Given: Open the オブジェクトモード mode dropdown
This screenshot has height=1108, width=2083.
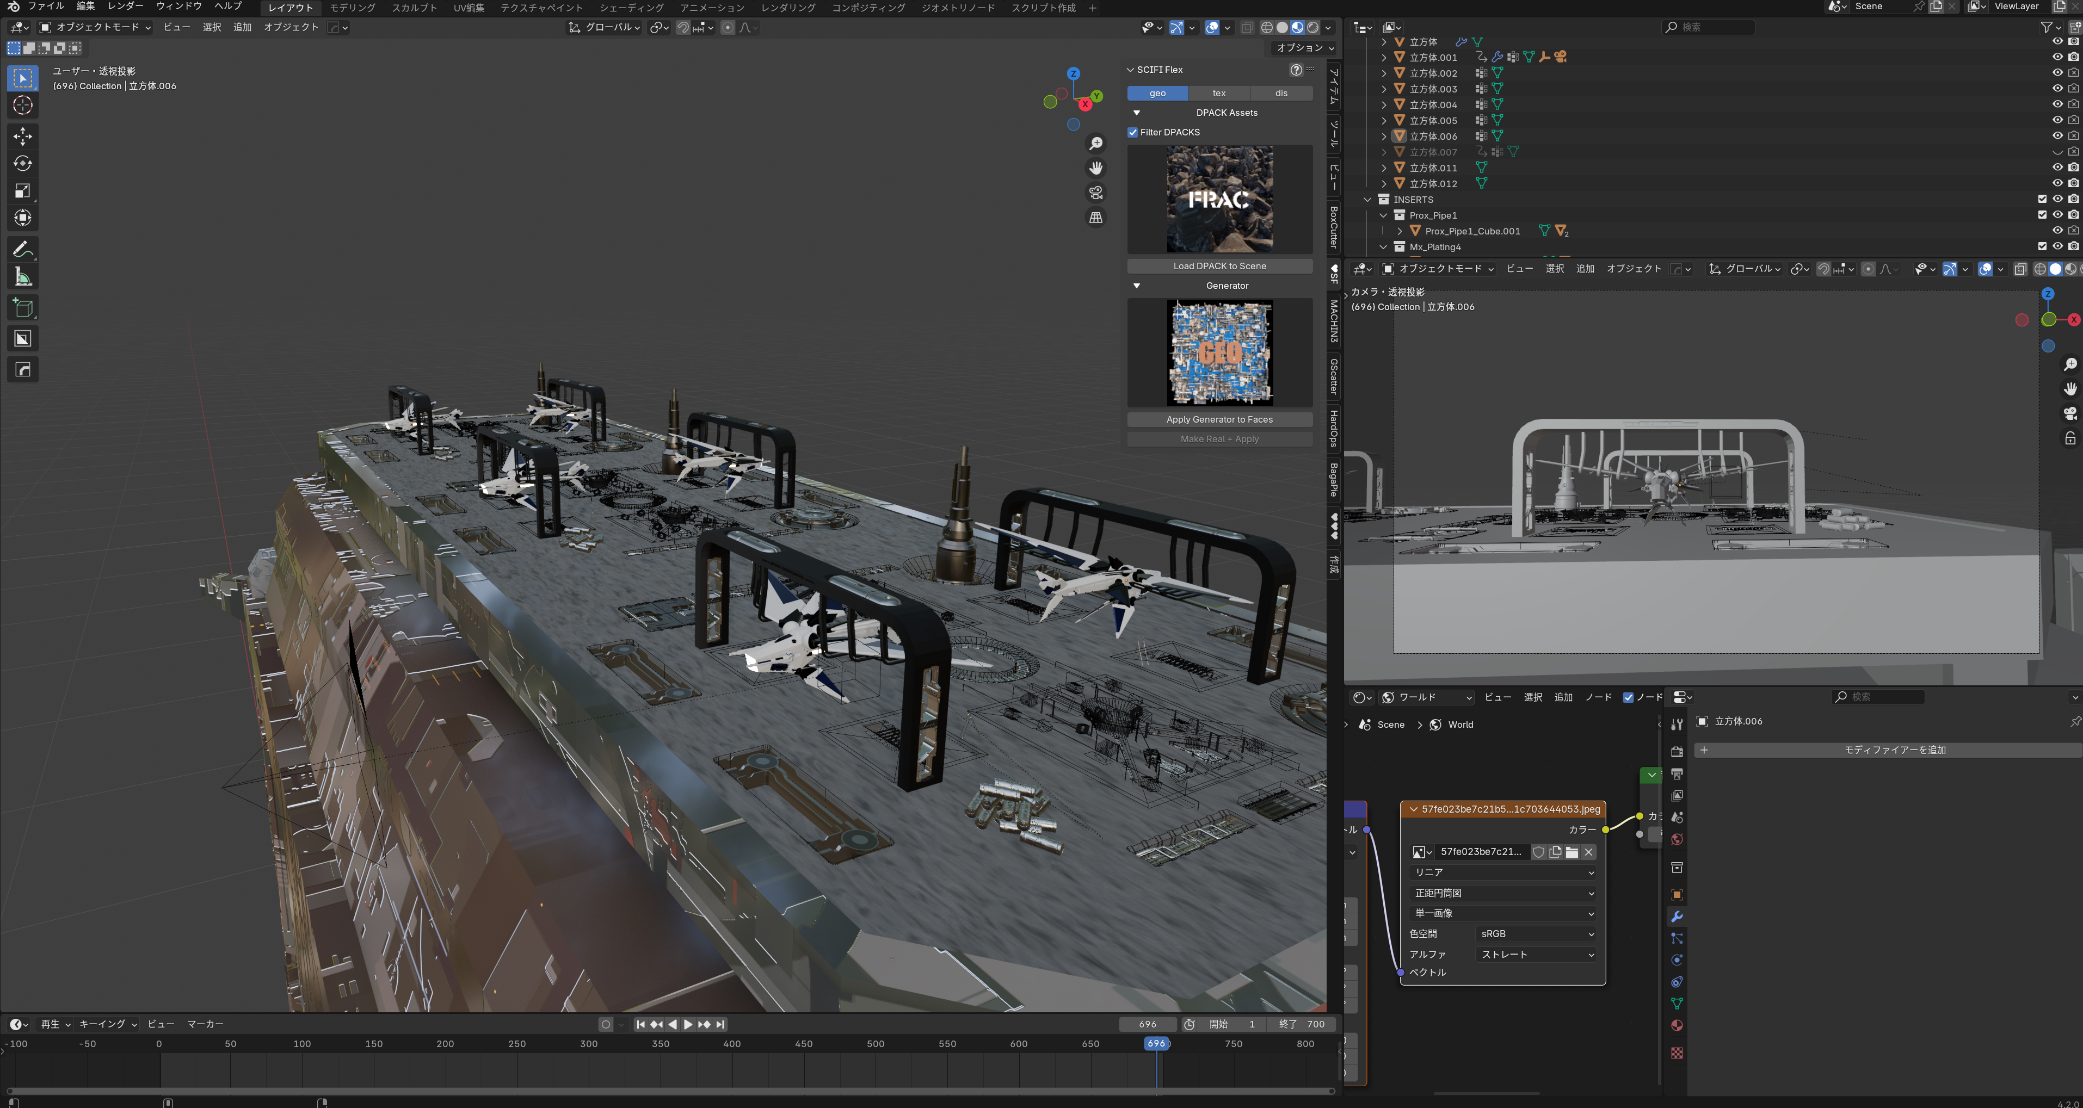Looking at the screenshot, I should pyautogui.click(x=95, y=28).
